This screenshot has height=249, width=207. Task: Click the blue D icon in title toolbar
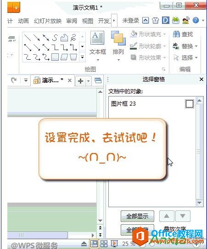click(165, 20)
